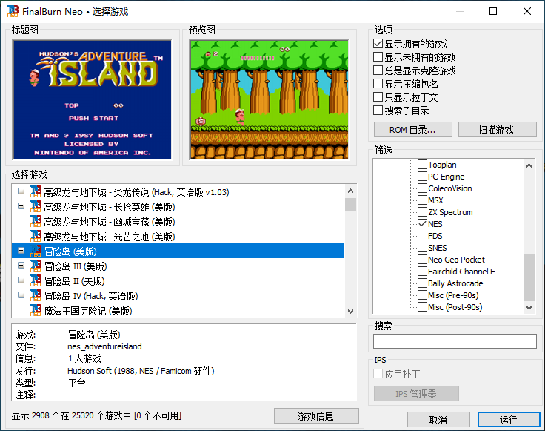This screenshot has width=545, height=431.
Task: Click the nes_adventureisland file name text
Action: [104, 346]
